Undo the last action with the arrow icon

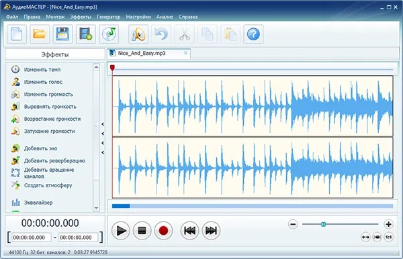[x=161, y=34]
